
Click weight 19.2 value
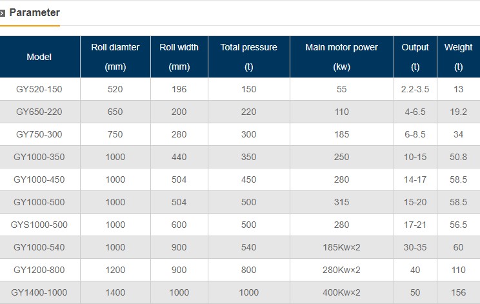[x=458, y=112]
